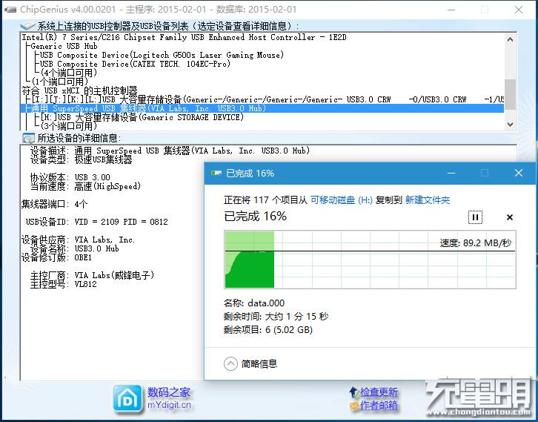Click the (4个端口可用) row
The image size is (538, 422).
pyautogui.click(x=69, y=73)
